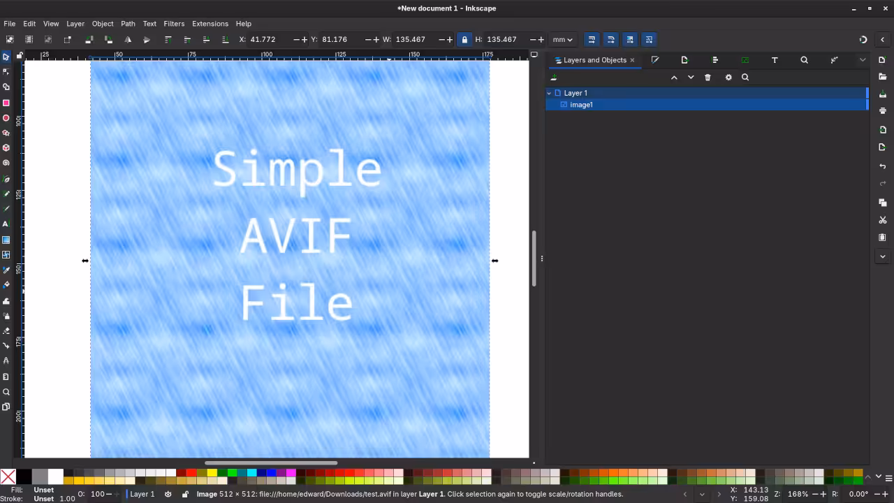Open the Filters menu
This screenshot has height=503, width=894.
[x=174, y=23]
